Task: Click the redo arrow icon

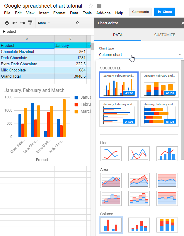Action: pos(22,23)
